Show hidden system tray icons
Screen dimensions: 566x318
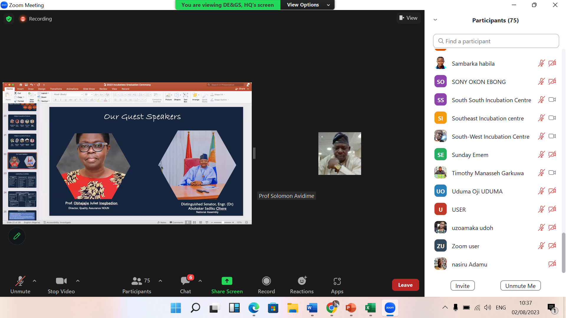pyautogui.click(x=445, y=308)
